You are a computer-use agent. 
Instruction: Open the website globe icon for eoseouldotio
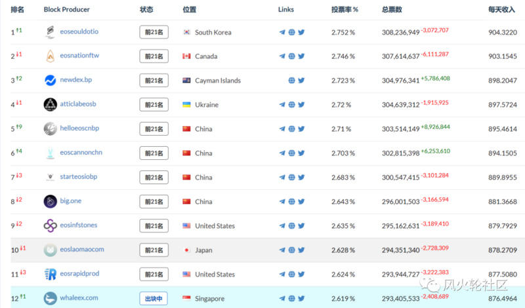click(291, 32)
